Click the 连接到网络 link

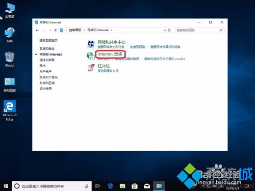coord(137,47)
